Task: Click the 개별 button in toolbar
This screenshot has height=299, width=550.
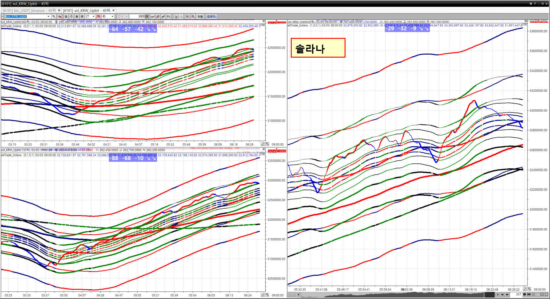Action: [x=200, y=16]
